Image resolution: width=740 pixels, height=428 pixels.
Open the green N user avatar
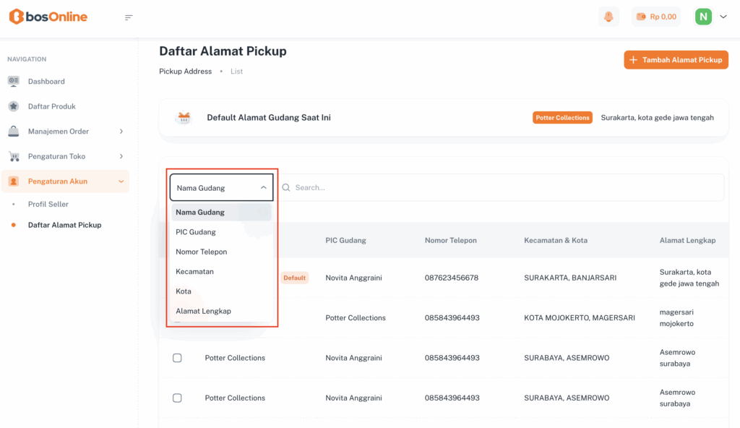(x=703, y=17)
